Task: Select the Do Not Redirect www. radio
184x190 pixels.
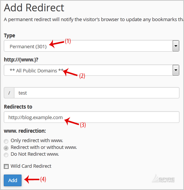Action: (x=6, y=155)
